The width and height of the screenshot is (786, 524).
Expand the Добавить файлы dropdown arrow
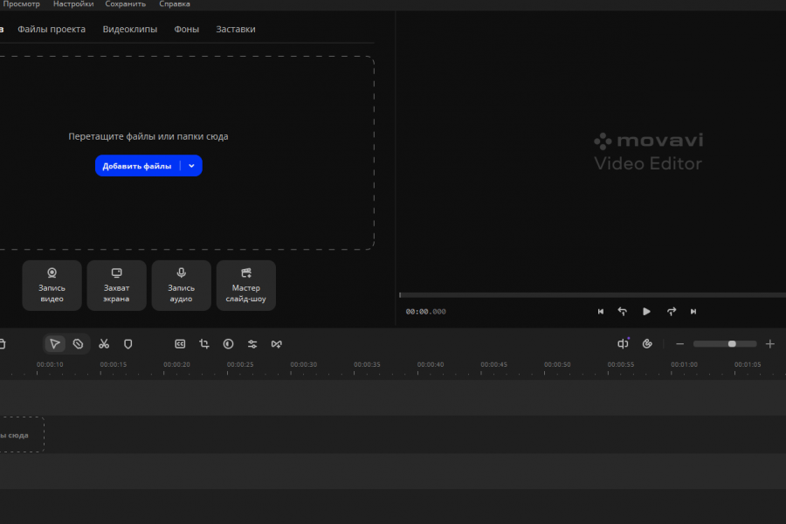click(191, 166)
